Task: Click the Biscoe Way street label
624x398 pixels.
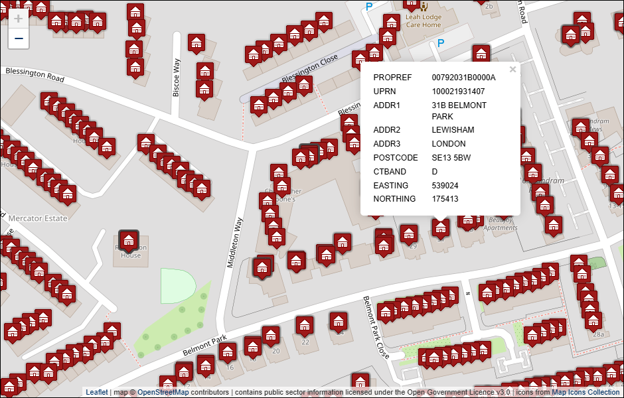Action: point(177,78)
